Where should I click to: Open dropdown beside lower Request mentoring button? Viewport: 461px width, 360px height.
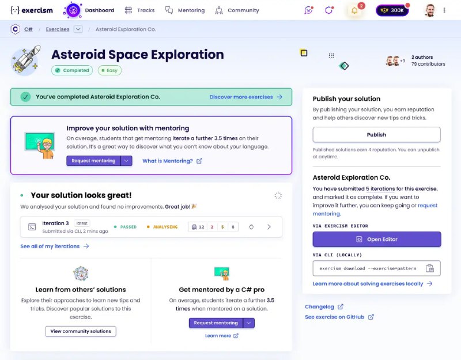[x=249, y=323]
